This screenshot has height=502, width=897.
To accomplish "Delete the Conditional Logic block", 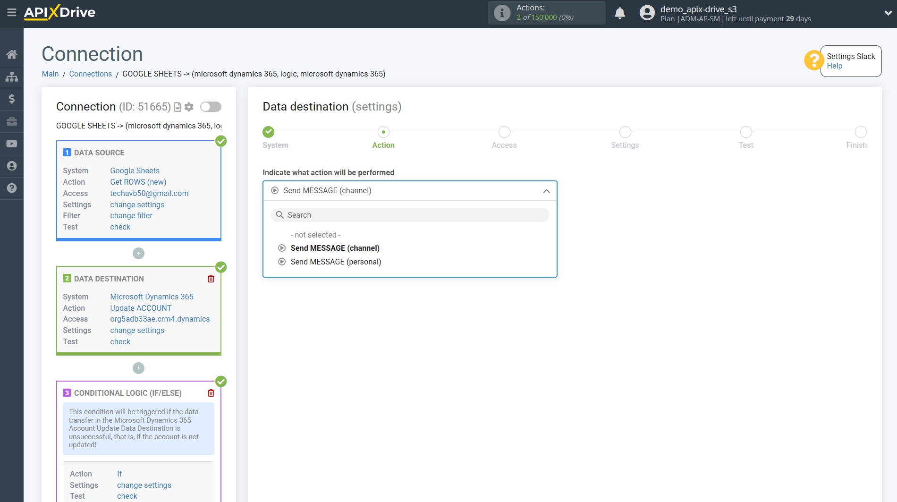I will pos(211,393).
